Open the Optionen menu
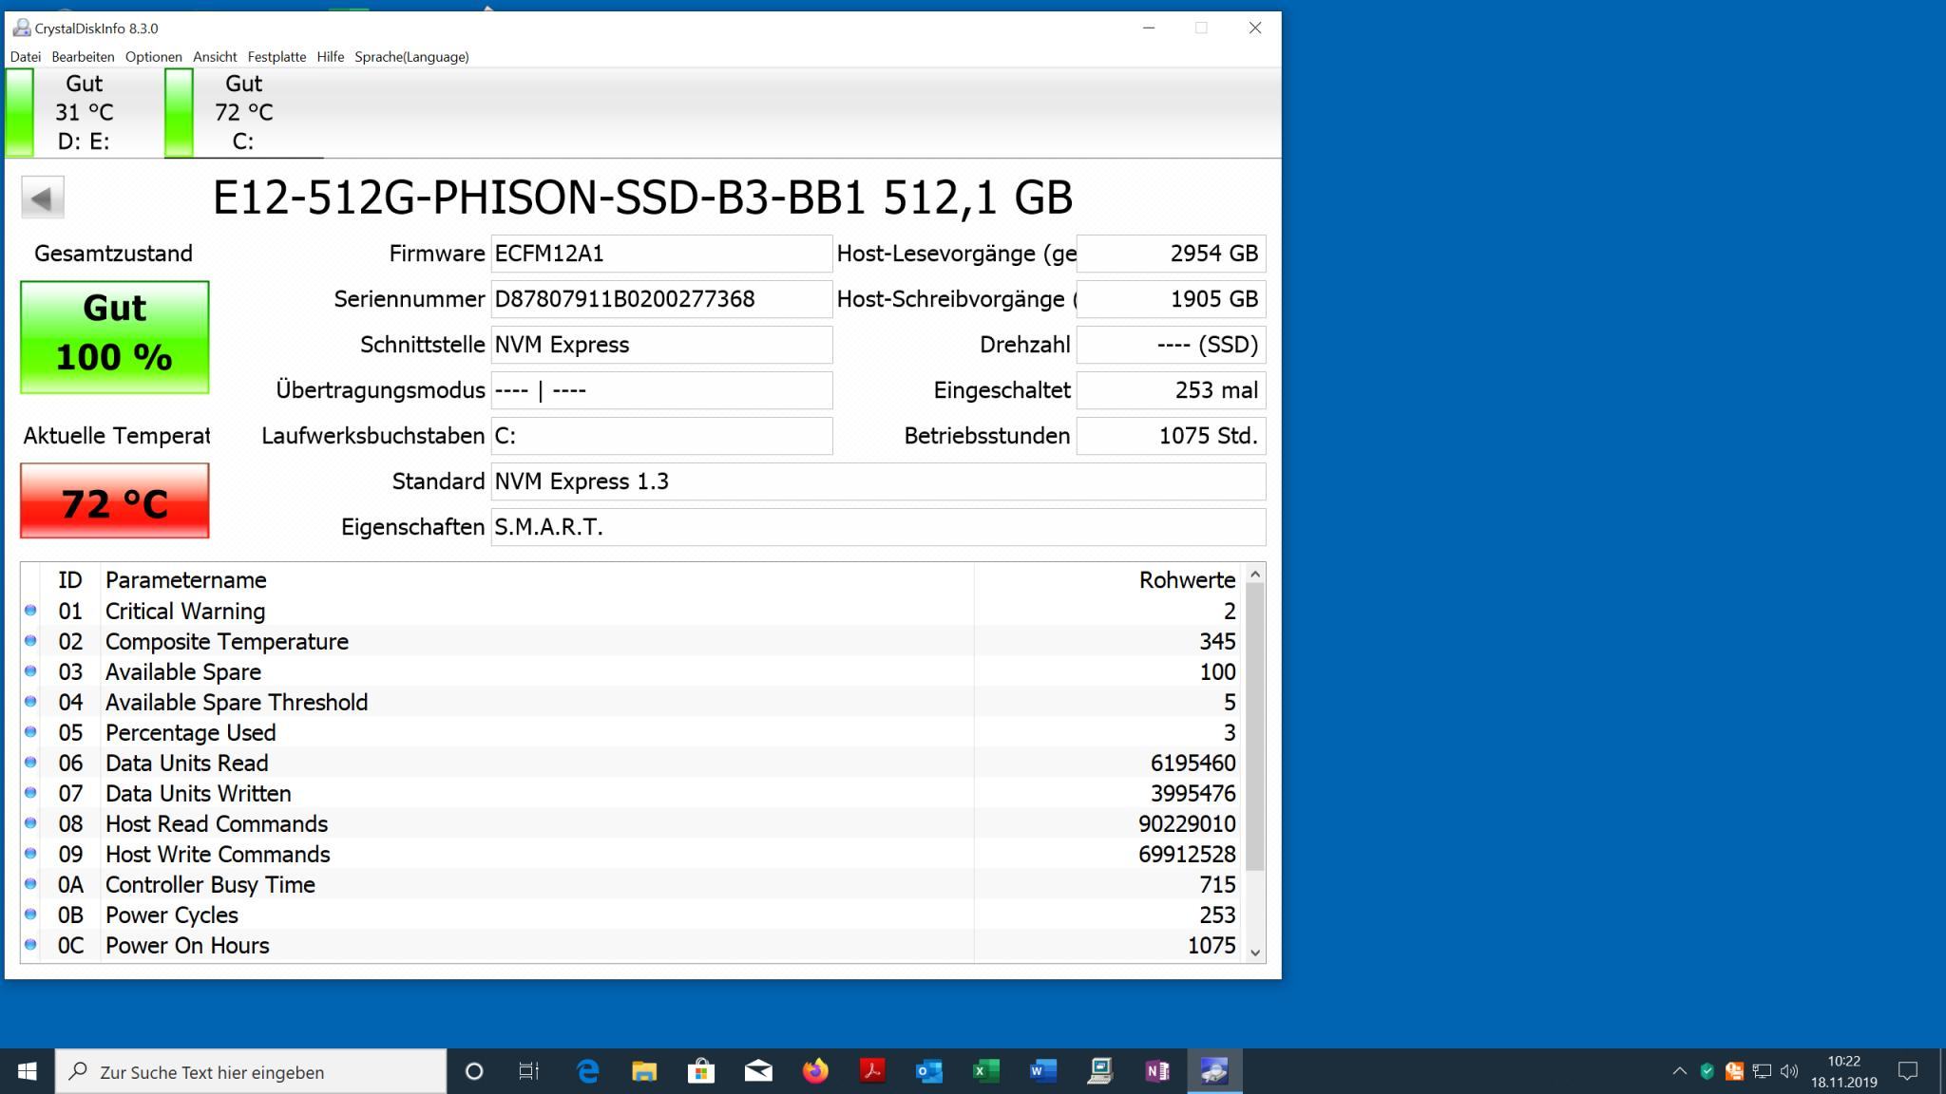The image size is (1946, 1094). (153, 57)
